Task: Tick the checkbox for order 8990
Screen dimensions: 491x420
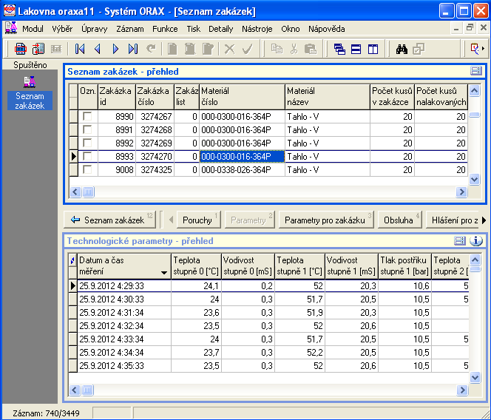Action: point(87,117)
